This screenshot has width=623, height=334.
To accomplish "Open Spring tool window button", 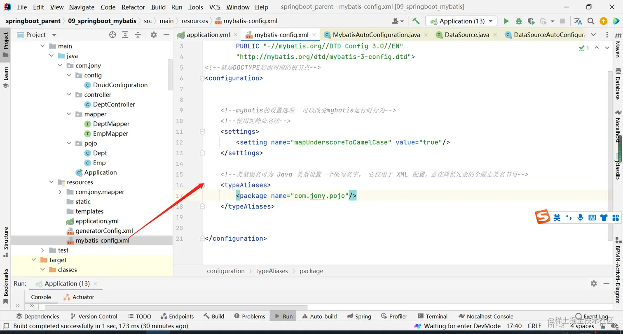I will 359,316.
